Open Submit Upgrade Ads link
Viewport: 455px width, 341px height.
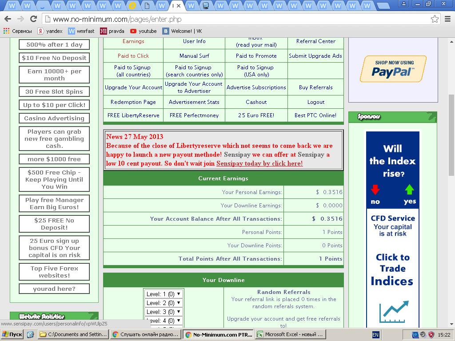pos(315,56)
